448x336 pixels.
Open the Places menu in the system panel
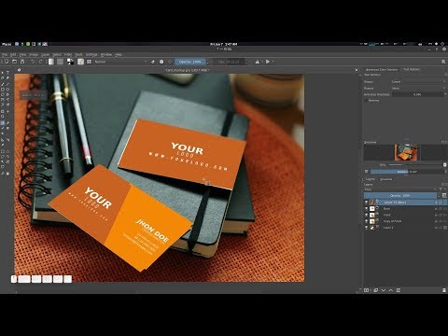[7, 44]
